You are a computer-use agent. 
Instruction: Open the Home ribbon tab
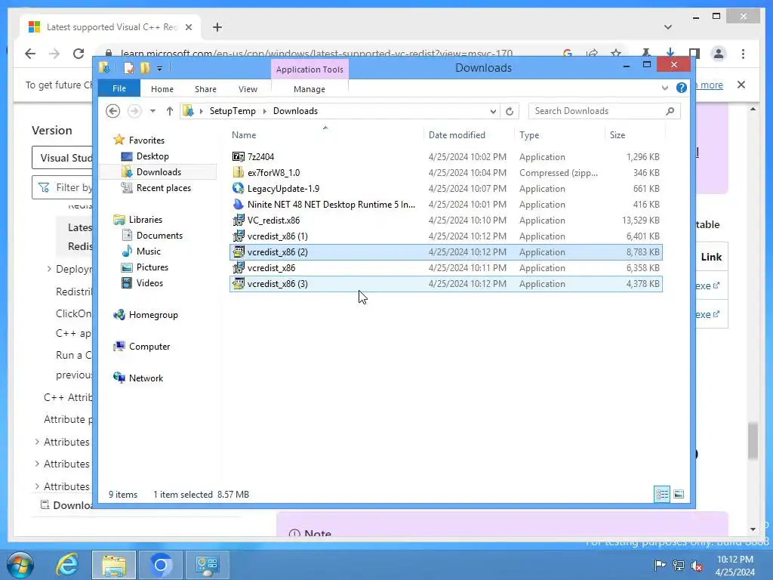click(162, 89)
